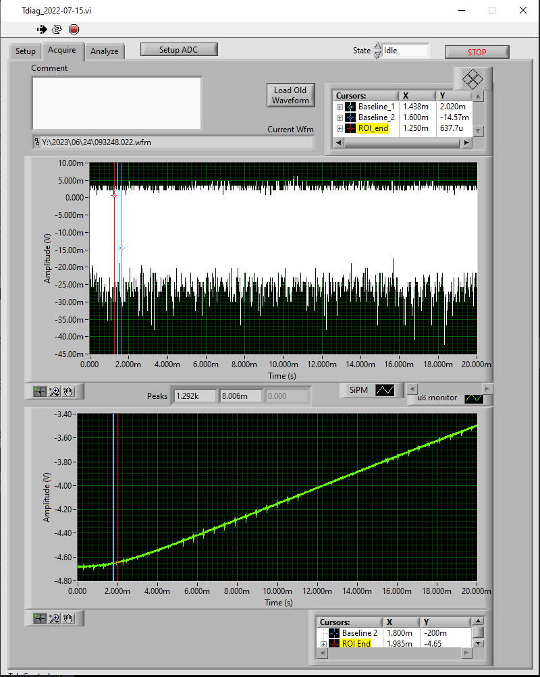Viewport: 540px width, 677px height.
Task: Select zoom tool under upper graph
Action: click(x=55, y=391)
